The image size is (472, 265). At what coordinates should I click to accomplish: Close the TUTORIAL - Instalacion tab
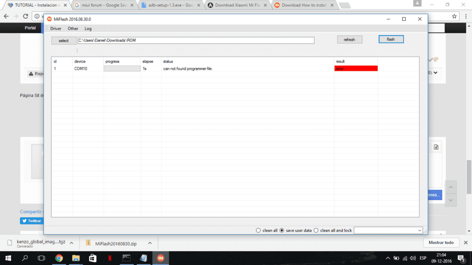coord(65,5)
